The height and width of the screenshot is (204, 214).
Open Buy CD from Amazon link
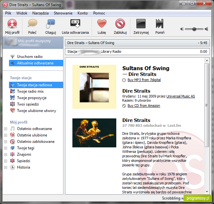[144, 106]
